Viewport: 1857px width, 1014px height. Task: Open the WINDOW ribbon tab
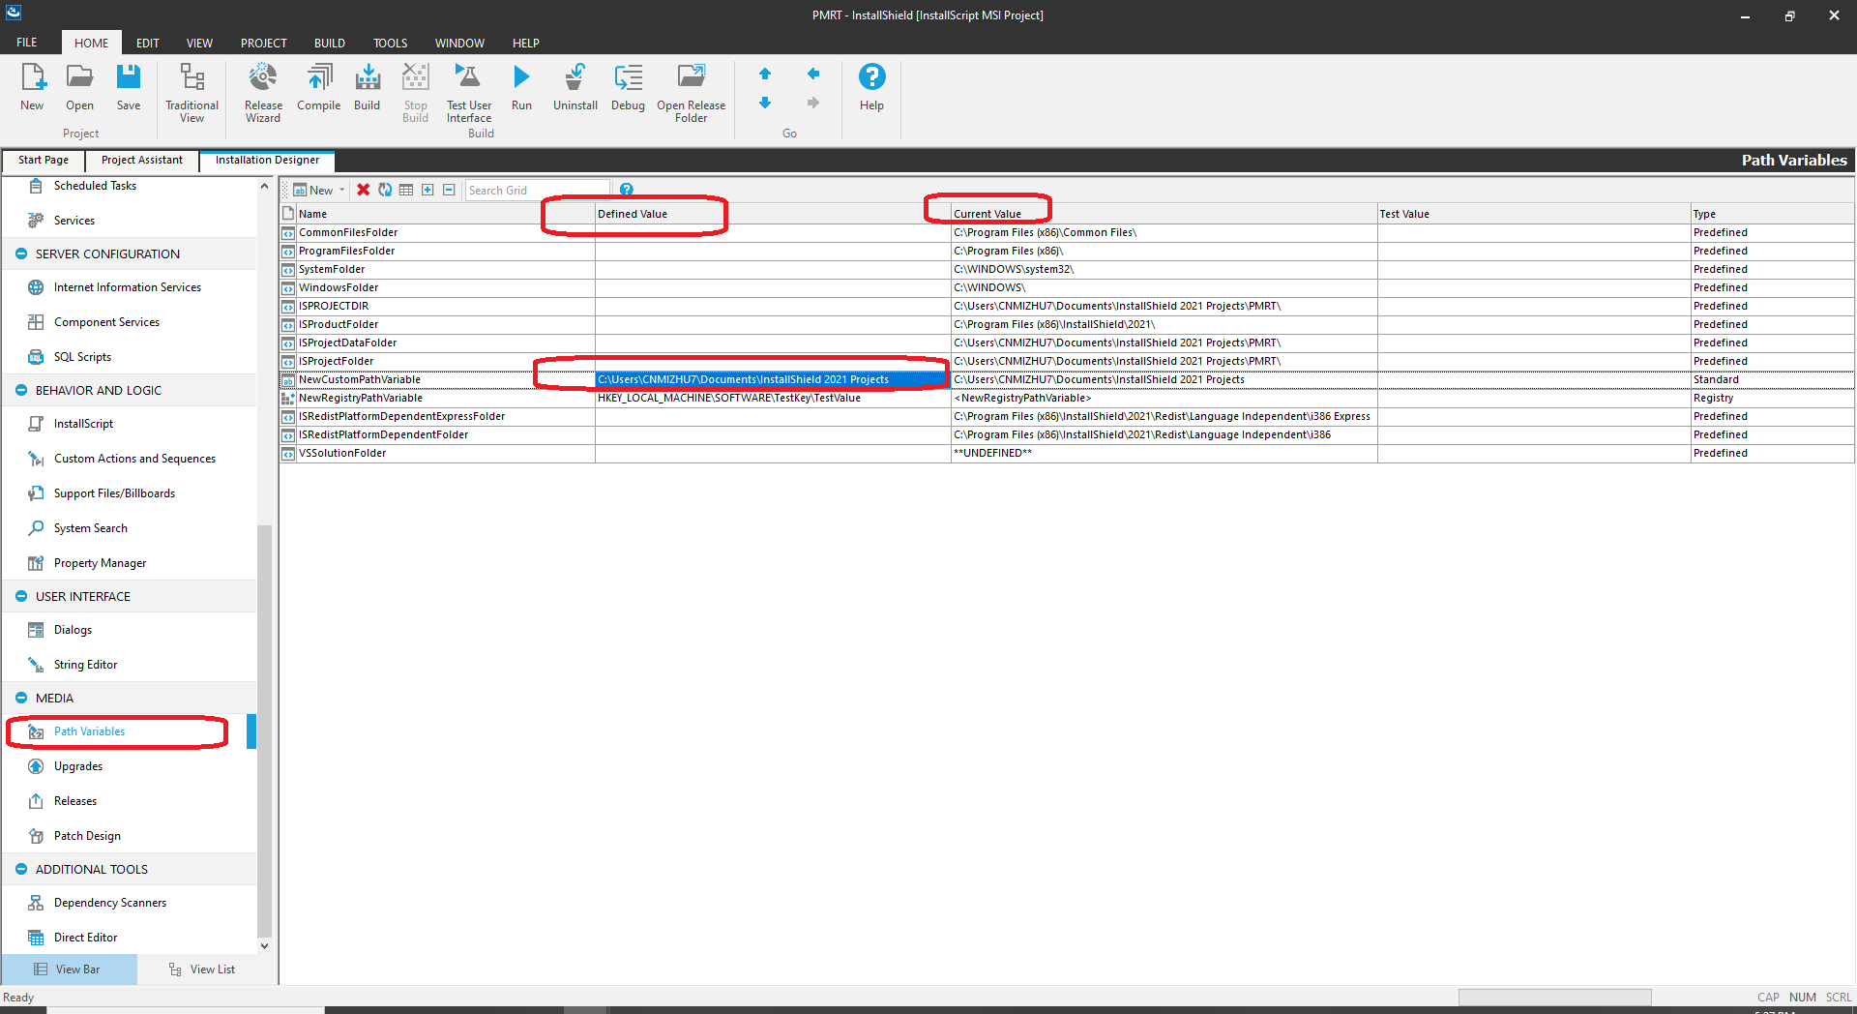click(459, 43)
